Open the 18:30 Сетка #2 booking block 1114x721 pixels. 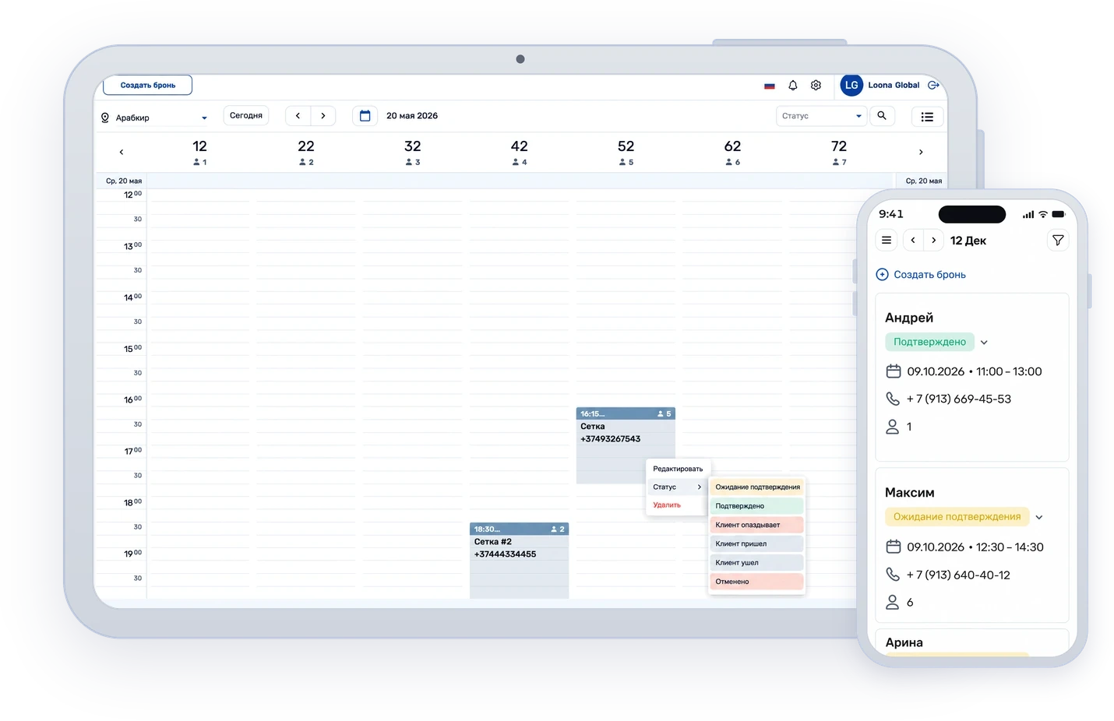519,561
